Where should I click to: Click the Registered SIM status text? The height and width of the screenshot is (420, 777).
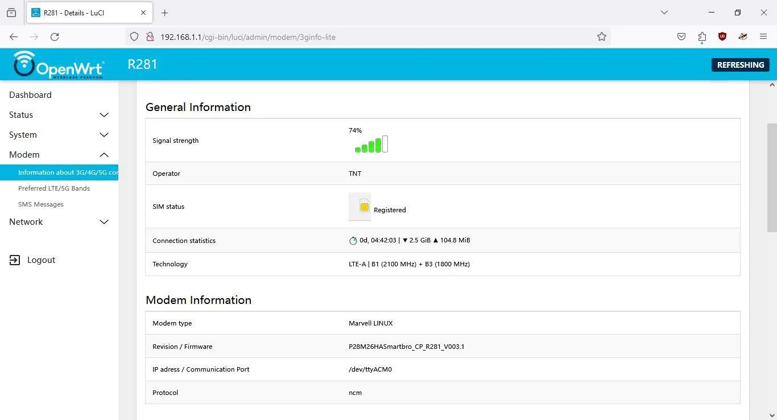click(x=390, y=210)
